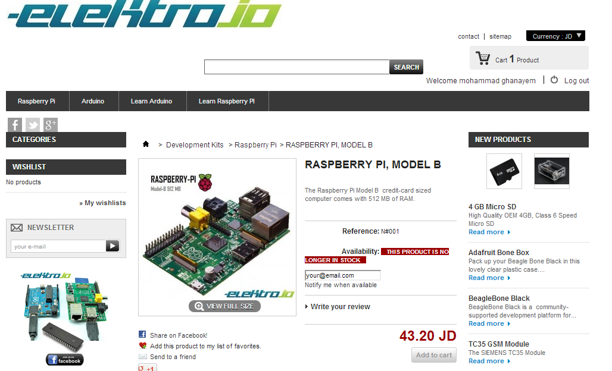Click Read more under BeagleBone Black
Viewport: 612px width, 371px height.
point(489,324)
